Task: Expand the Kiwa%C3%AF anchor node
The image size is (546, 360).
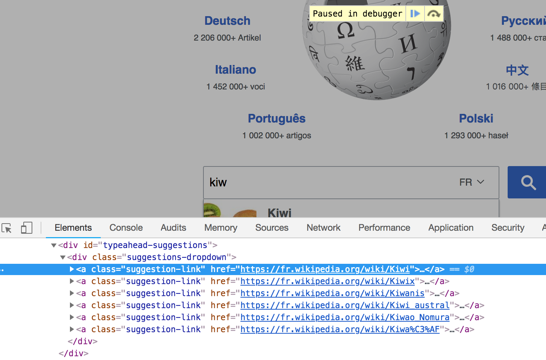Action: [72, 329]
